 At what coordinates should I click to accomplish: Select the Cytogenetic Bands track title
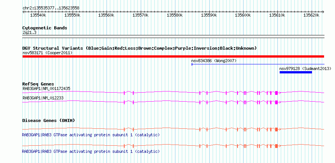[45, 28]
